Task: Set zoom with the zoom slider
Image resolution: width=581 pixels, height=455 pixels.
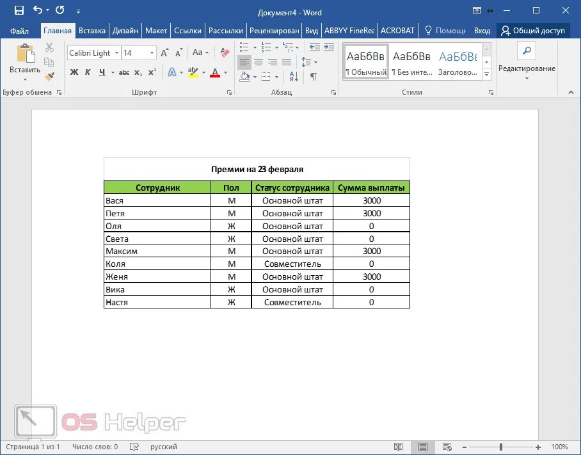Action: 501,447
